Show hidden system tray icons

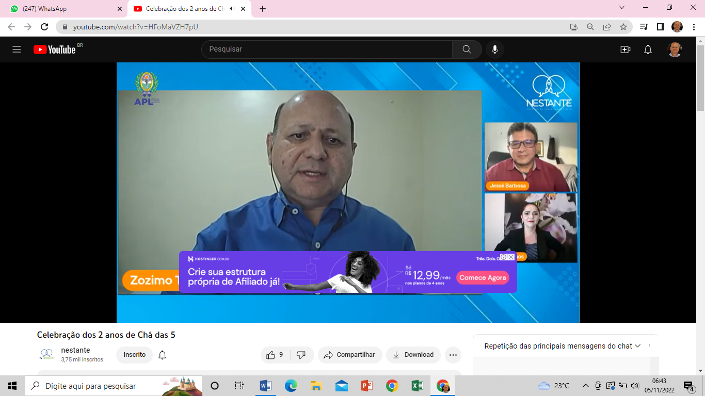(585, 386)
